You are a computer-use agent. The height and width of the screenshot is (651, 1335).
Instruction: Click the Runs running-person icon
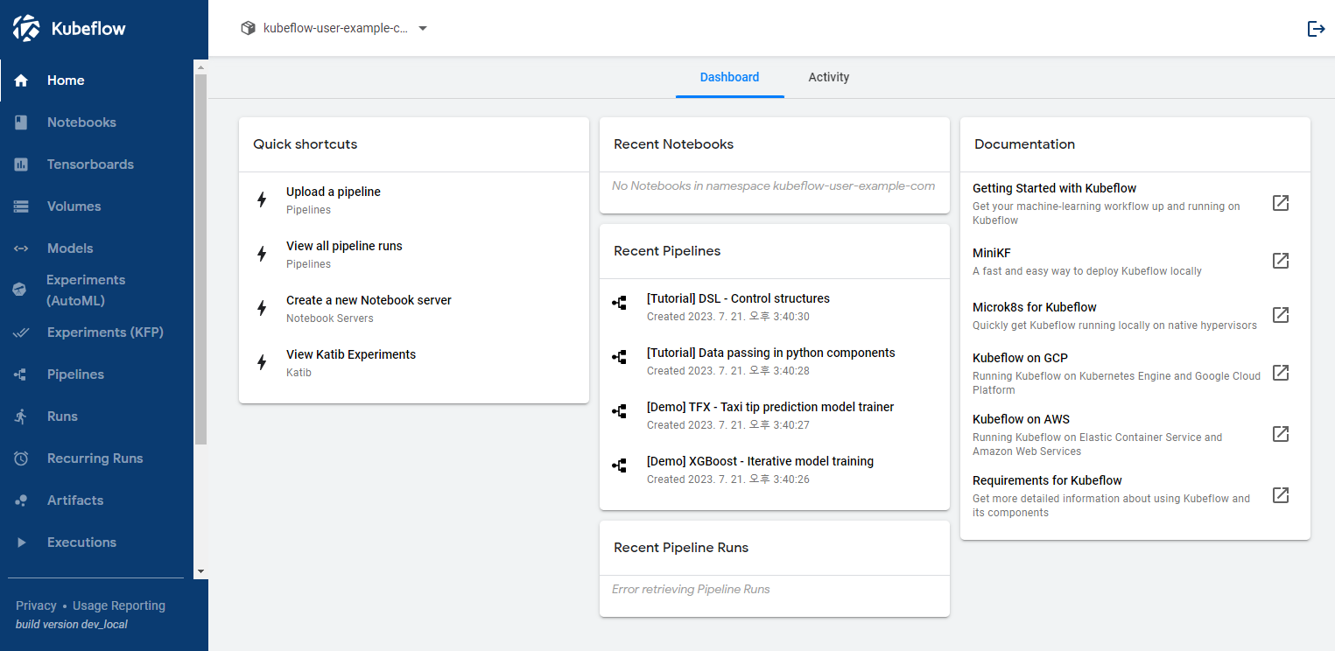(x=21, y=416)
